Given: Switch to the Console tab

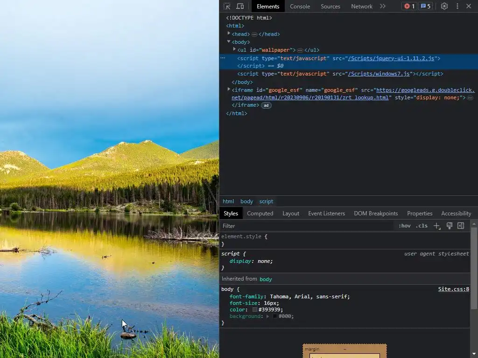Looking at the screenshot, I should pyautogui.click(x=300, y=7).
